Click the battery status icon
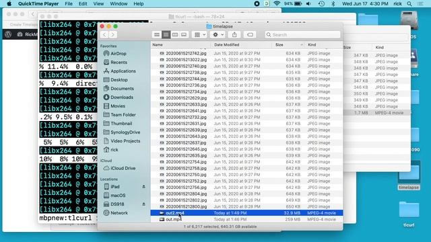This screenshot has width=431, height=242. coord(298,4)
